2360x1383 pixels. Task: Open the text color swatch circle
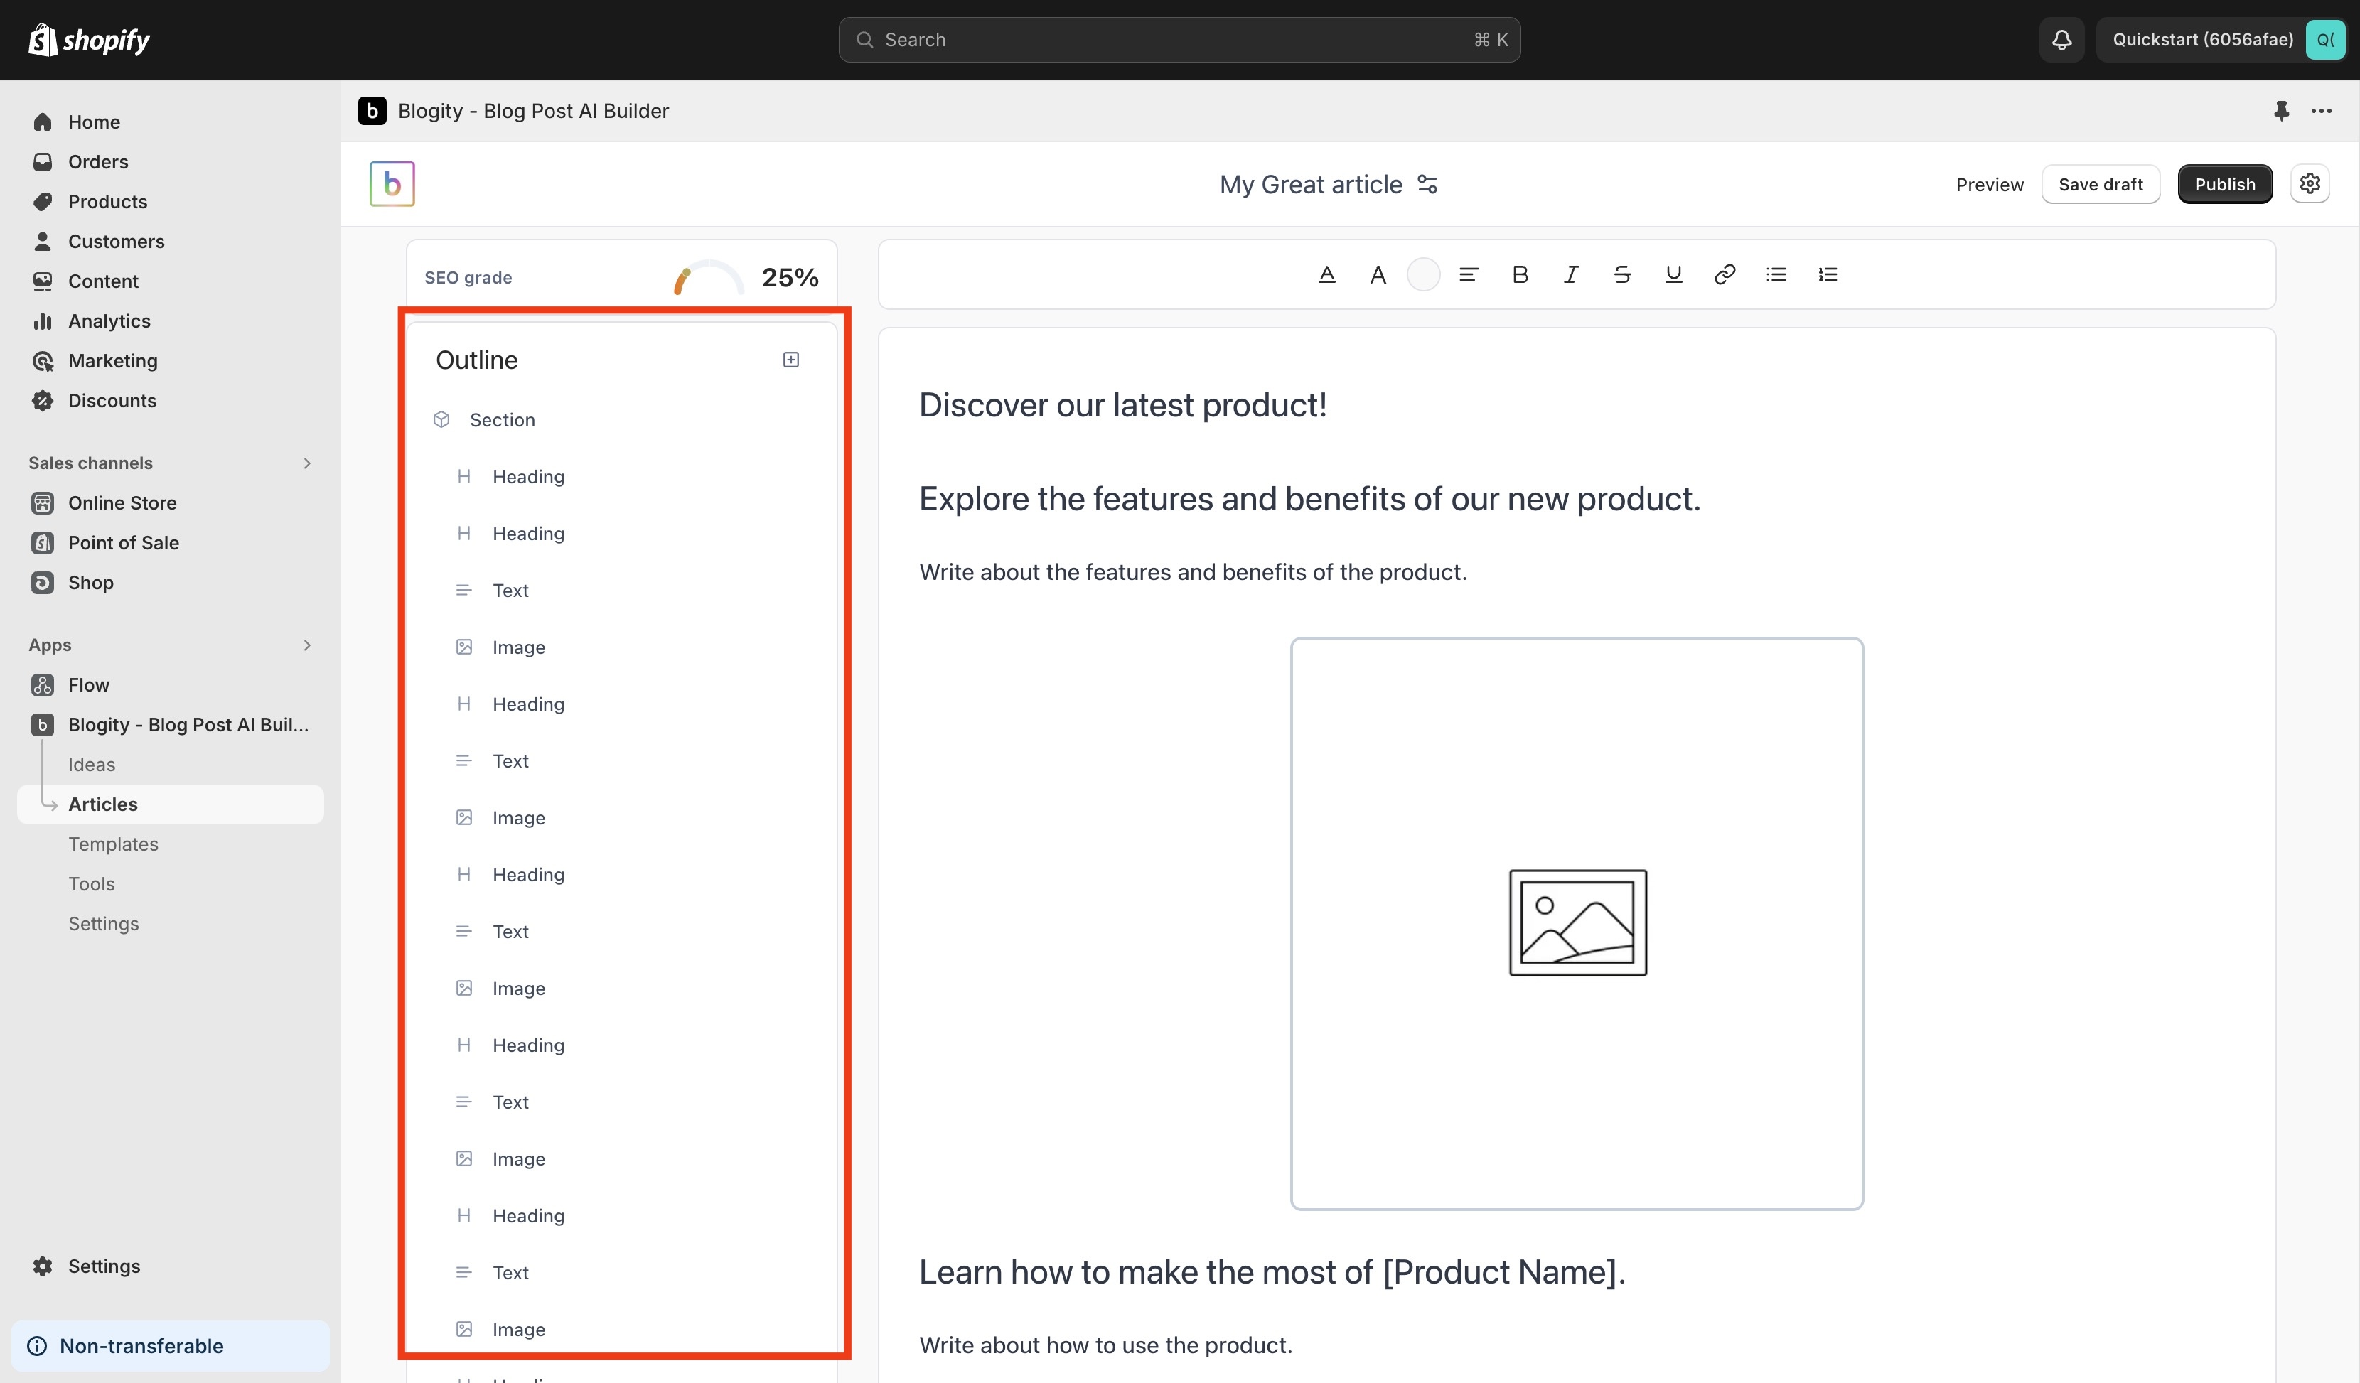[1422, 274]
